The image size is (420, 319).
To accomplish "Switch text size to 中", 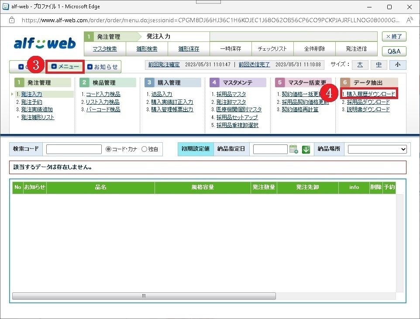I will 378,64.
